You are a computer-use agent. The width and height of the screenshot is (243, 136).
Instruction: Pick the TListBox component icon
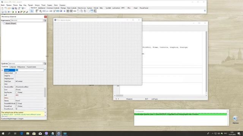68,11
